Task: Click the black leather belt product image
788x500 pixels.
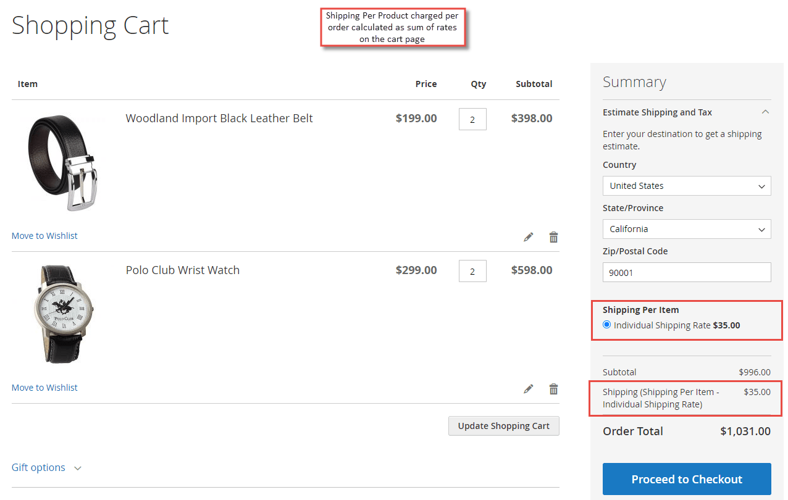Action: tap(62, 162)
